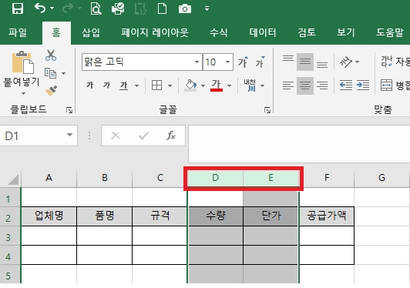Image resolution: width=410 pixels, height=288 pixels.
Task: Copy the selection
Action: tap(50, 73)
